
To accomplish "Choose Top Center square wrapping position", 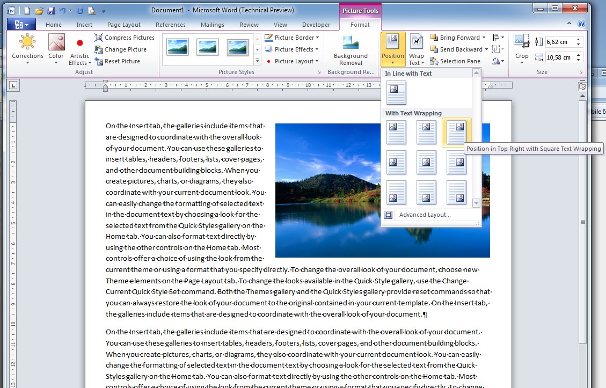I will 426,132.
